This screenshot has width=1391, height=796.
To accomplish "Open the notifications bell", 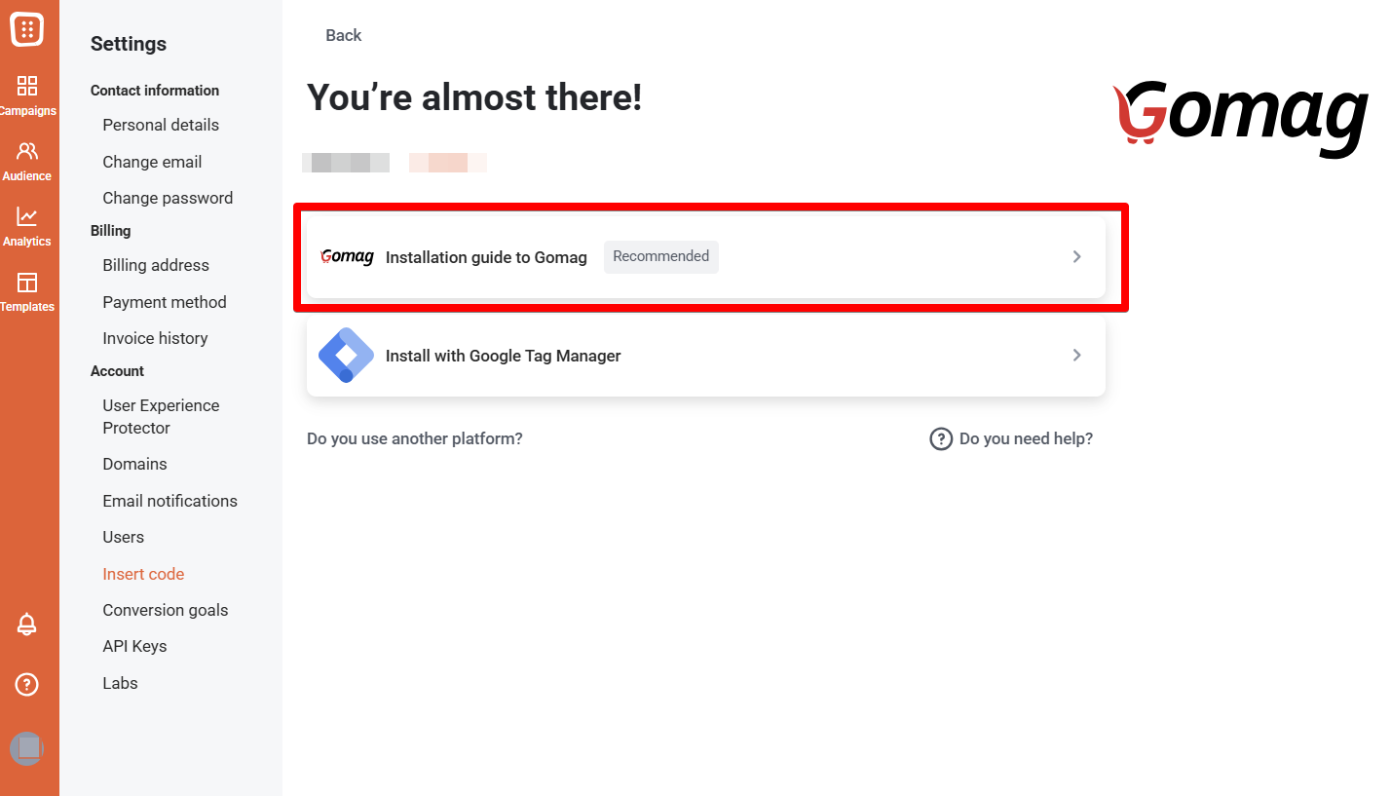I will tap(26, 625).
